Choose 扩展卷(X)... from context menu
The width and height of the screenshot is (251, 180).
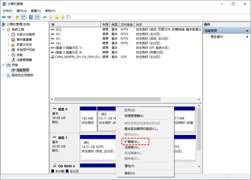coord(132,142)
